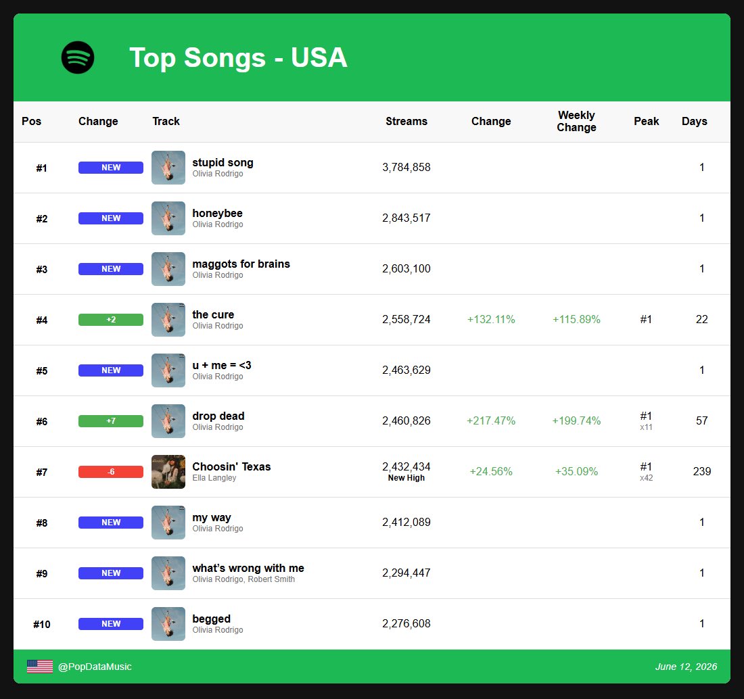Click artist Ella Langley
Image resolution: width=744 pixels, height=699 pixels.
pos(214,478)
